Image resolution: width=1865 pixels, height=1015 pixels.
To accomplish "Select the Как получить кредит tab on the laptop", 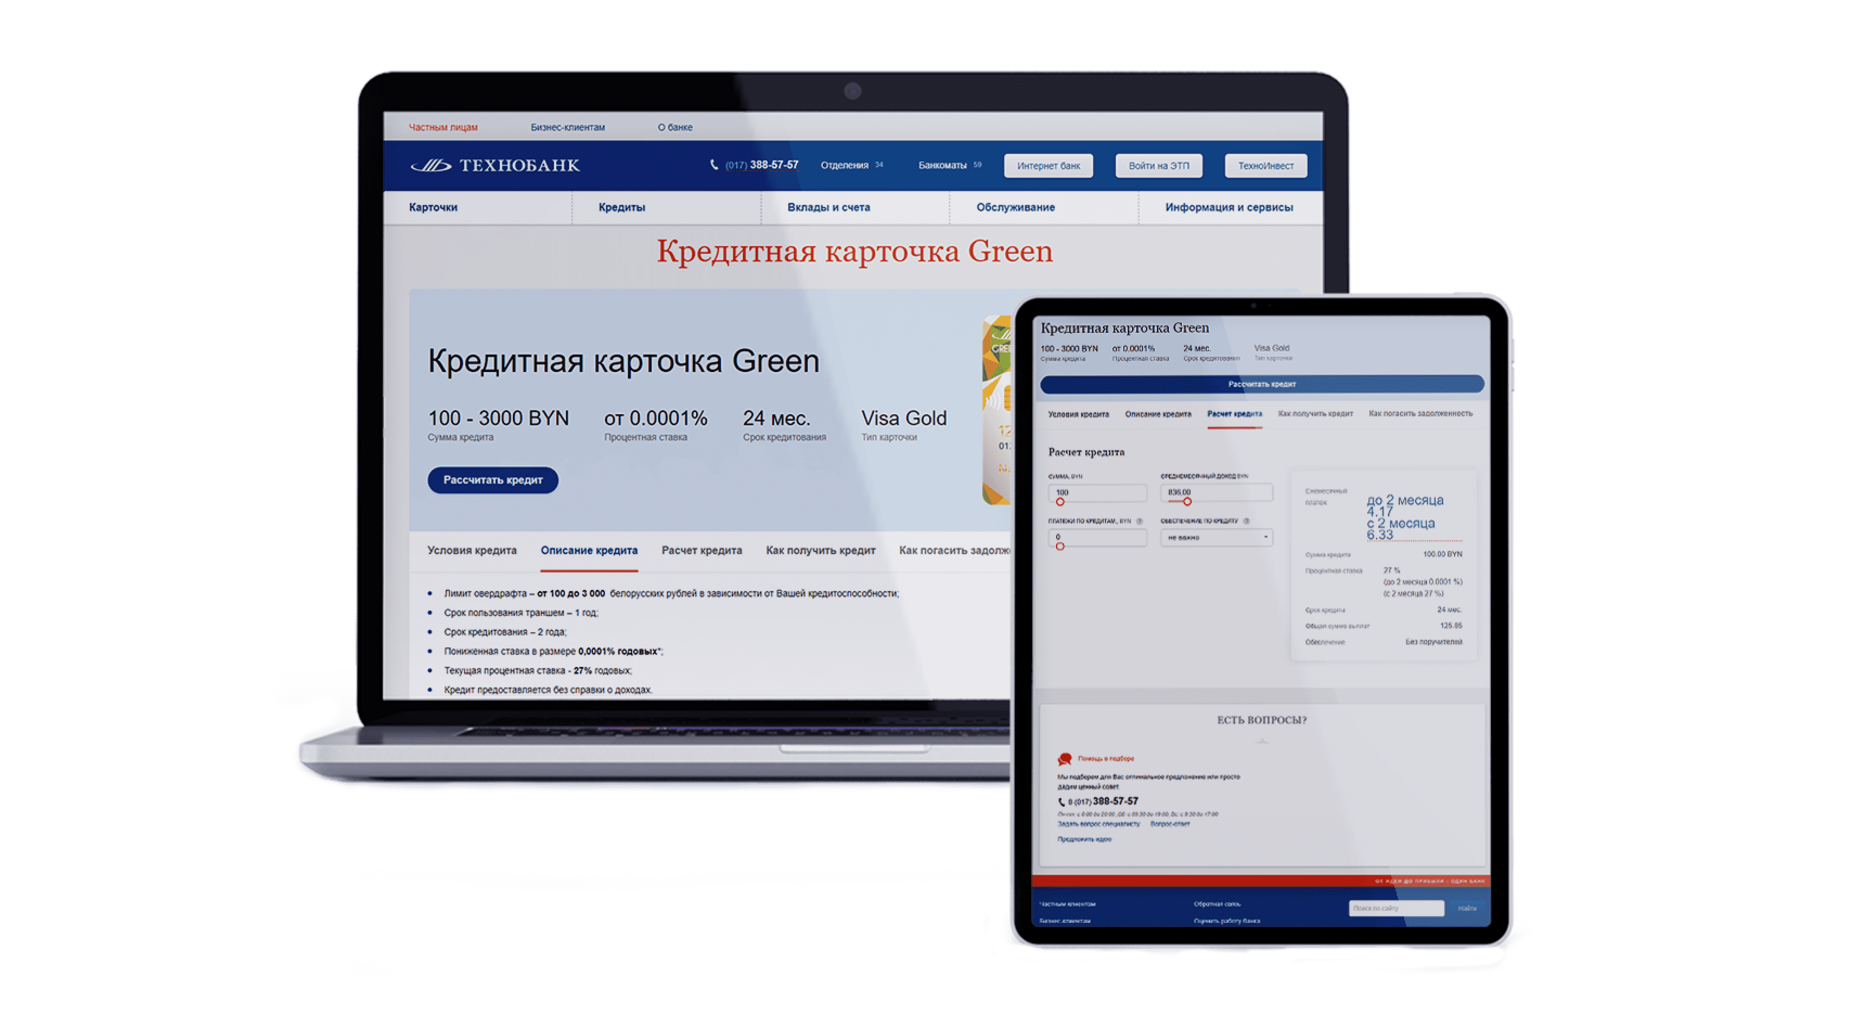I will (x=820, y=550).
